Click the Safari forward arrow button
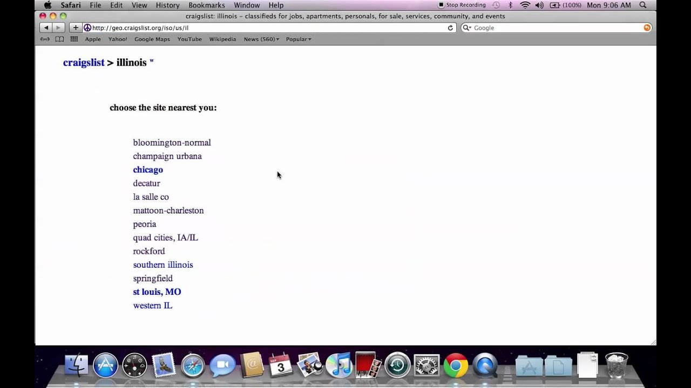Screen dimensions: 691x388 pos(59,27)
